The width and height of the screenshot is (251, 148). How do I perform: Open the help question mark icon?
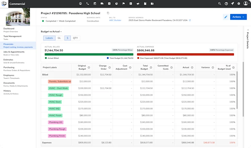pos(226,4)
